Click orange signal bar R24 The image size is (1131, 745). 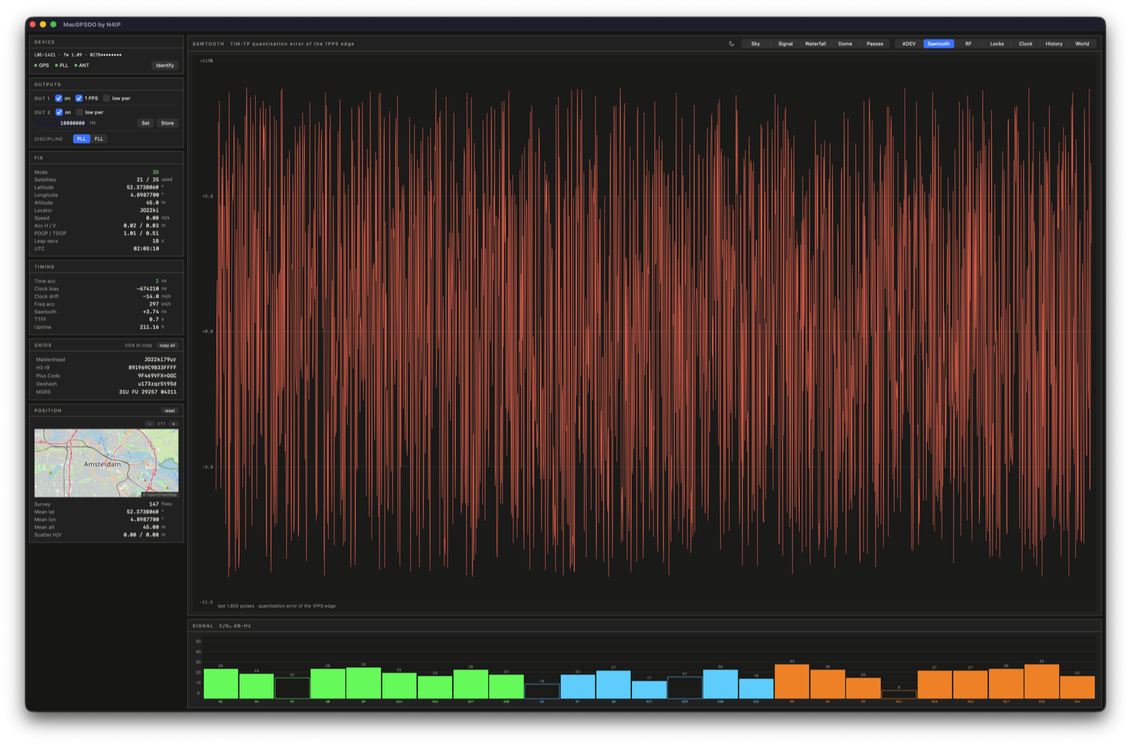point(1077,687)
